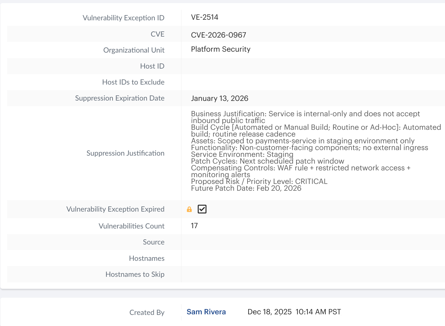Click the Vulnerability Exception ID label
This screenshot has width=445, height=326.
coord(124,18)
